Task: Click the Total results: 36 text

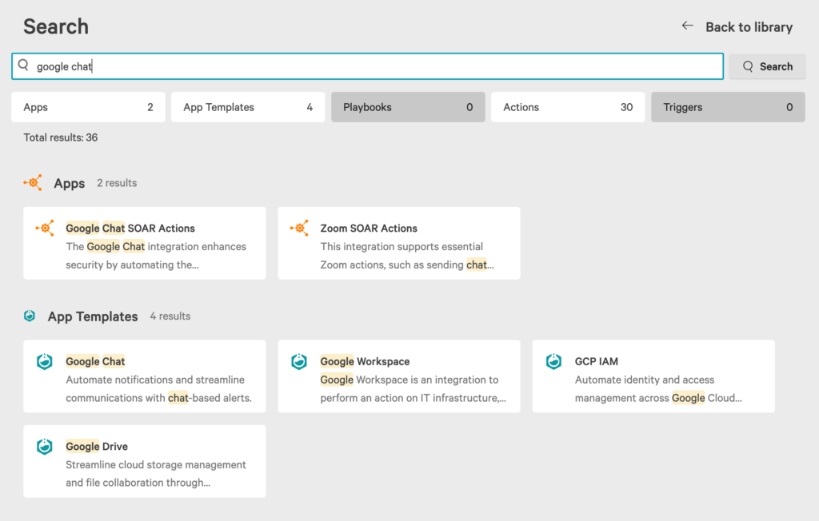Action: [x=61, y=137]
